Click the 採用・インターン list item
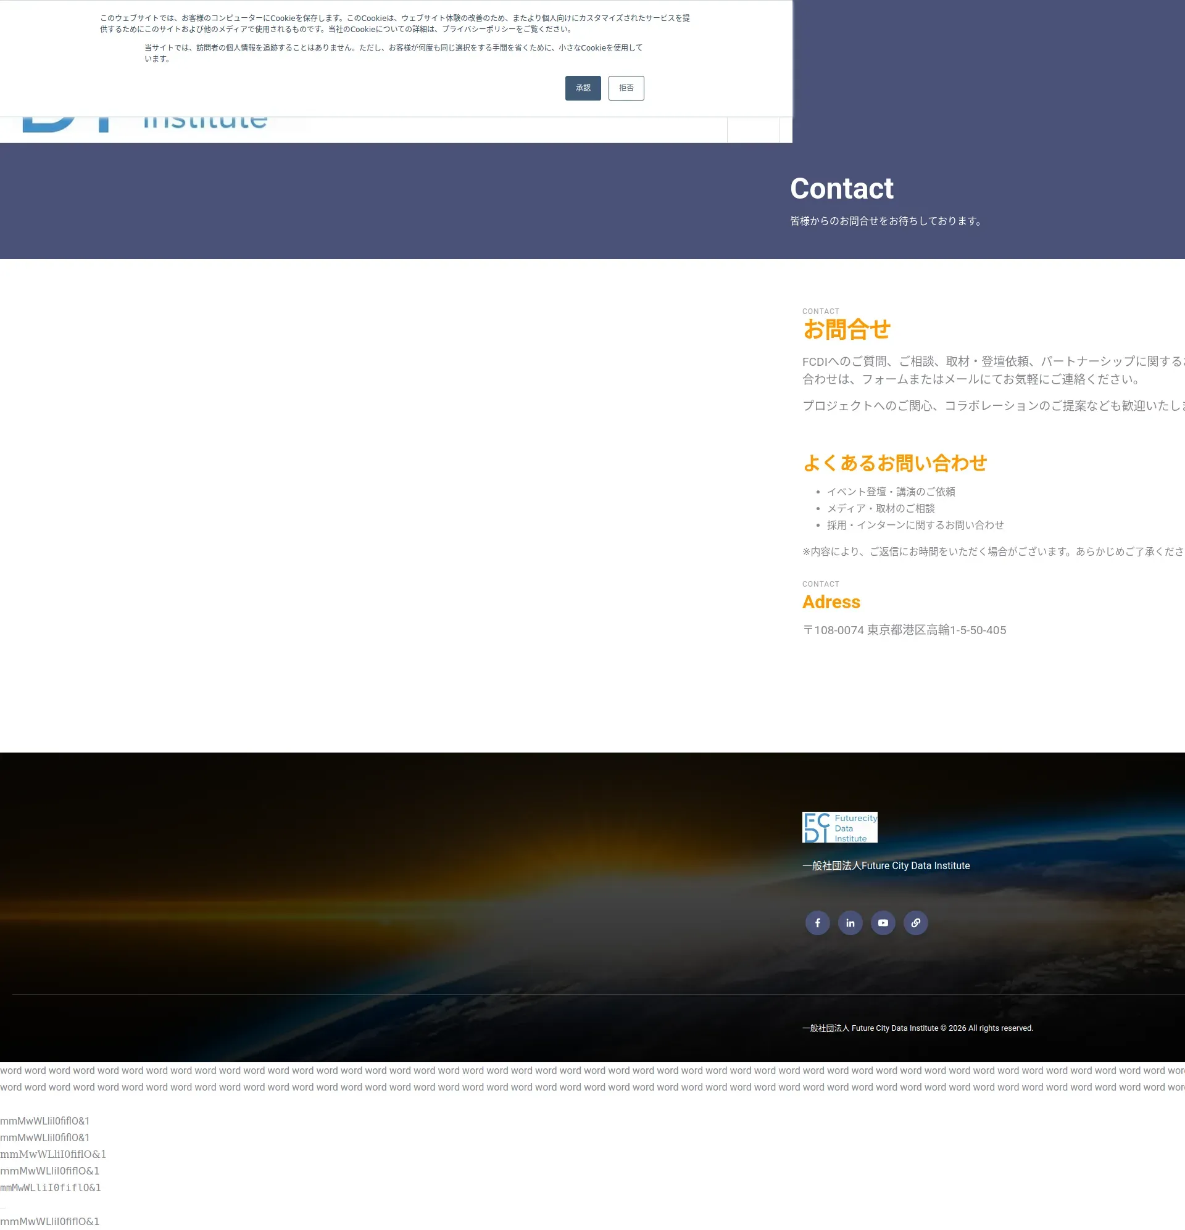 [x=914, y=526]
